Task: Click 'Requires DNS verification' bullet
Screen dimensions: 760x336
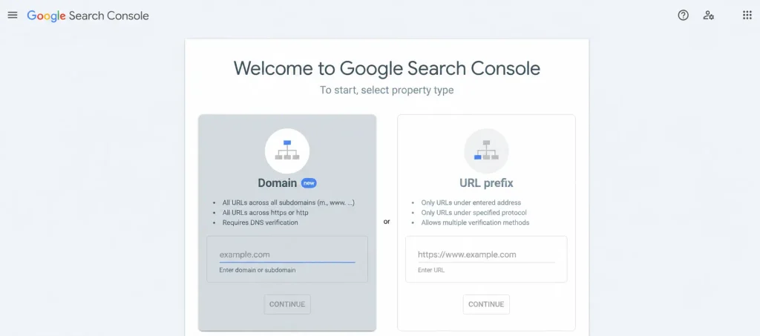Action: point(261,223)
